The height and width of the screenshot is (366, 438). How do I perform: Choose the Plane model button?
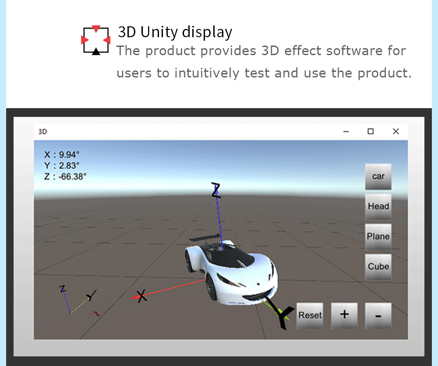click(x=378, y=236)
